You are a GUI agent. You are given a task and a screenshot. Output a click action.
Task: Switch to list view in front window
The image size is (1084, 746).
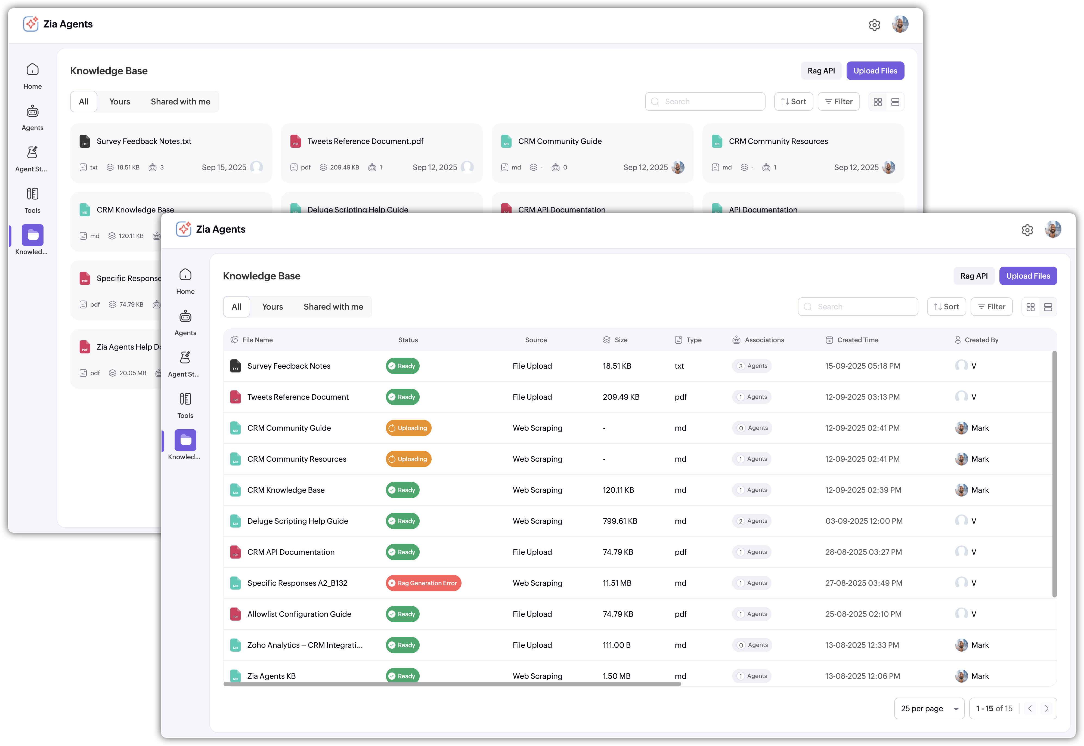coord(1048,307)
